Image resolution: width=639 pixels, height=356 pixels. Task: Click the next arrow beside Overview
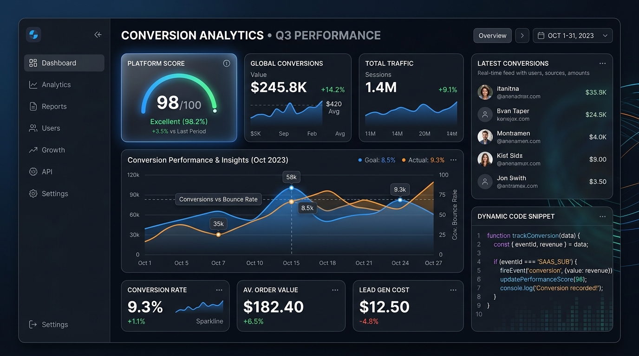click(x=522, y=36)
